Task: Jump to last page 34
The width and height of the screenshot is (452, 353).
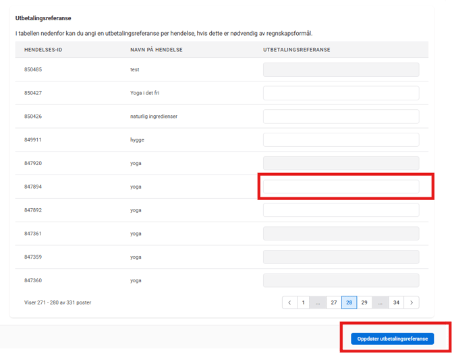Action: click(397, 302)
